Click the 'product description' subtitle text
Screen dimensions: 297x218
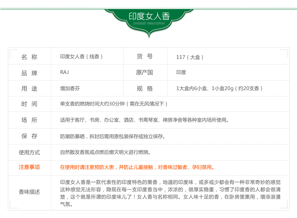pyautogui.click(x=149, y=23)
